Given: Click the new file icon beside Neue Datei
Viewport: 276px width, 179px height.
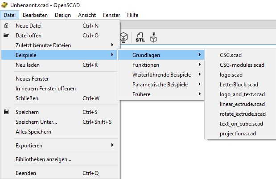Looking at the screenshot, I should pos(6,26).
